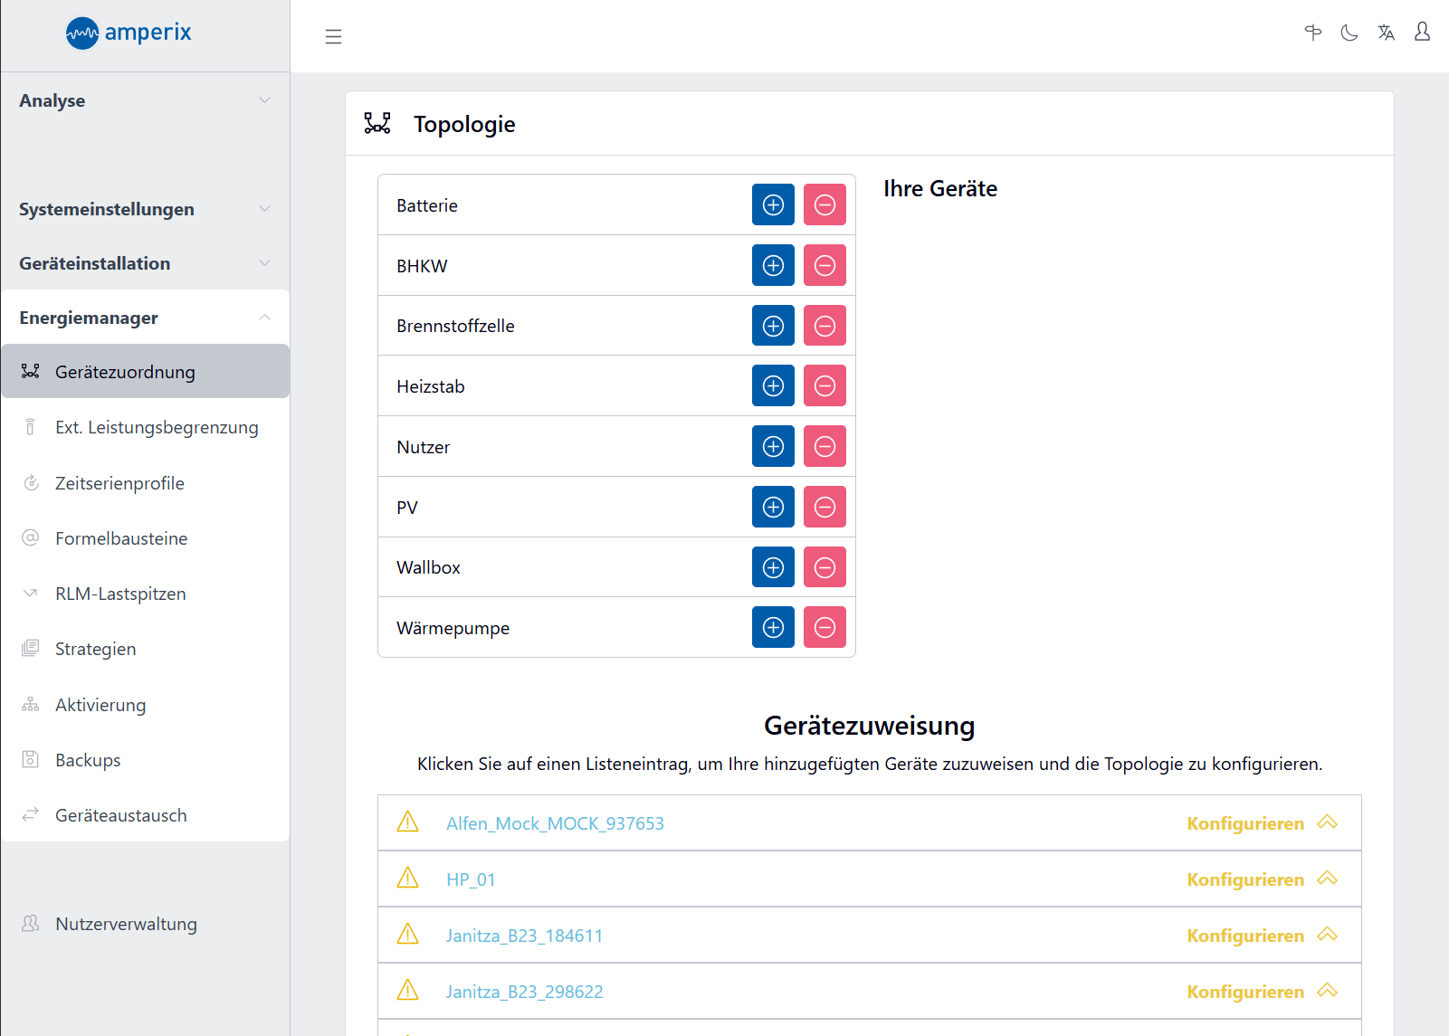
Task: Open the user profile icon
Action: point(1422,33)
